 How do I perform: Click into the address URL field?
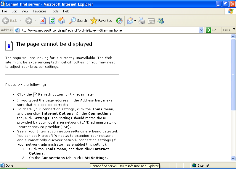coord(109,30)
